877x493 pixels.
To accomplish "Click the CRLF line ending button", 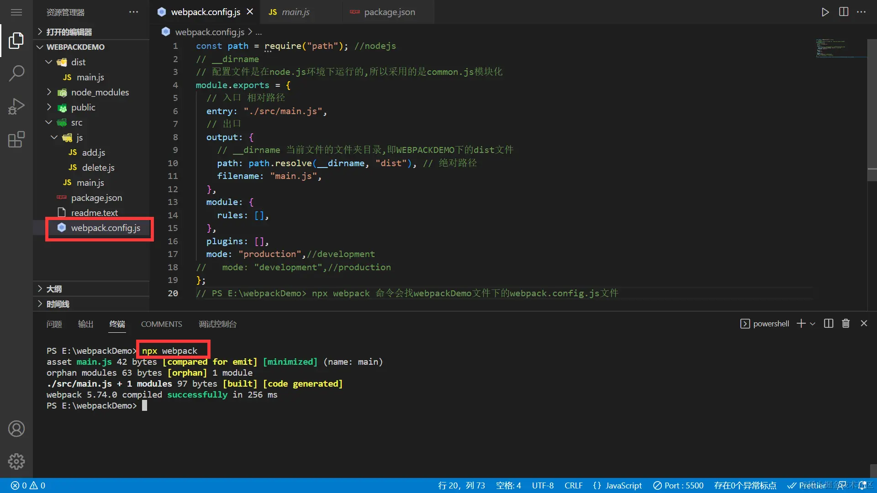I will pos(573,486).
